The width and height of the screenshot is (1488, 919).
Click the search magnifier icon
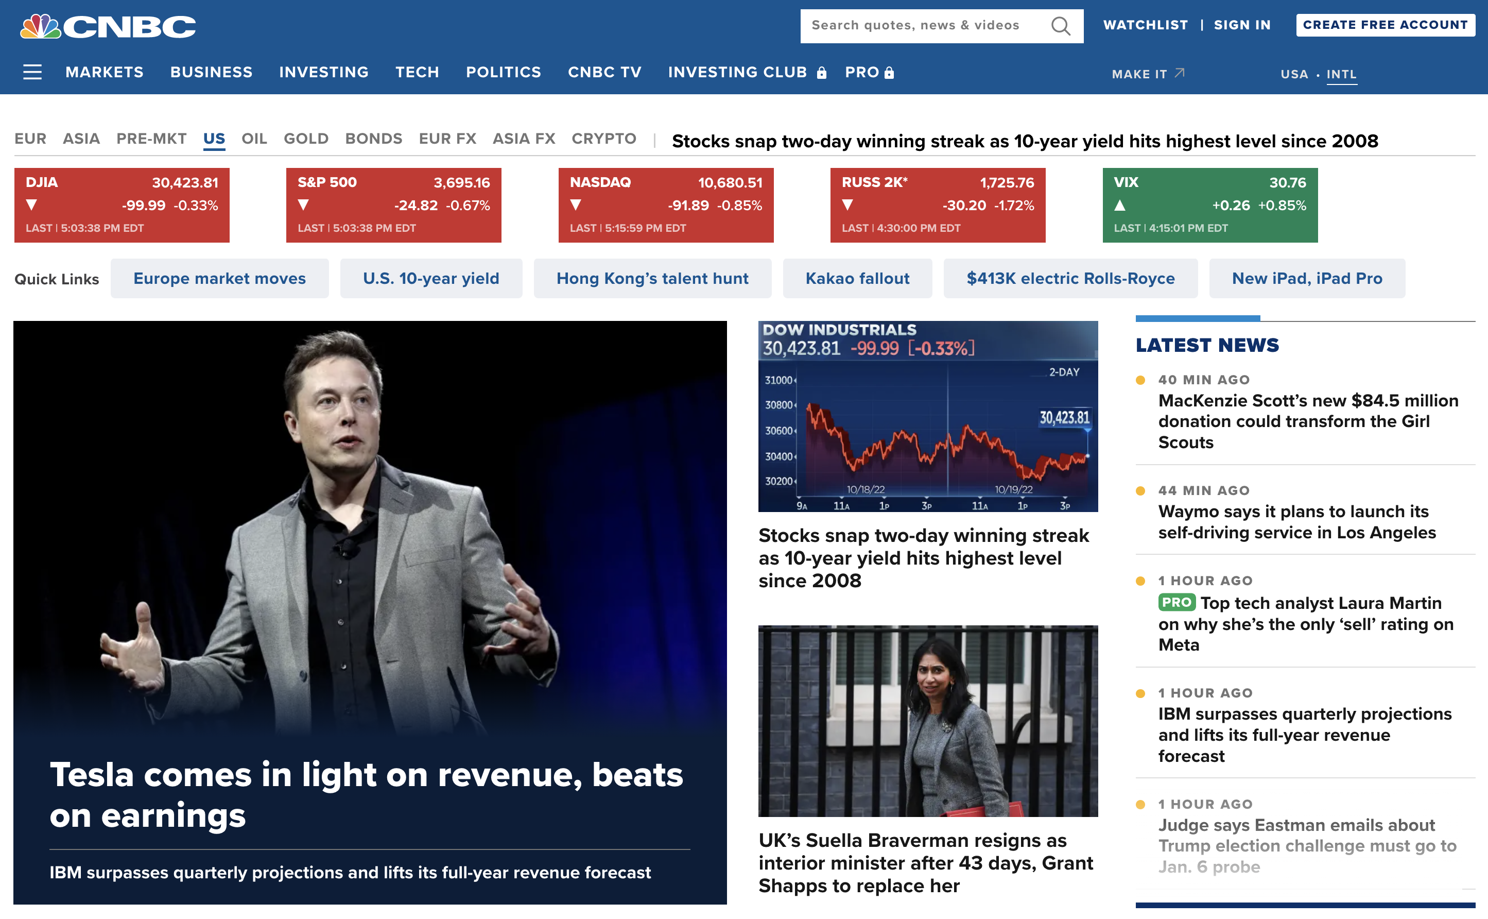(1061, 26)
